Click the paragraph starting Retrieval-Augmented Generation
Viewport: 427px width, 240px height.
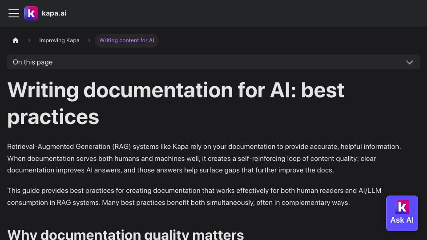tap(204, 158)
